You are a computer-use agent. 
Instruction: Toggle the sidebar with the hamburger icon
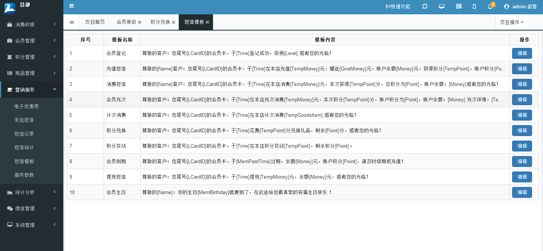tap(71, 6)
